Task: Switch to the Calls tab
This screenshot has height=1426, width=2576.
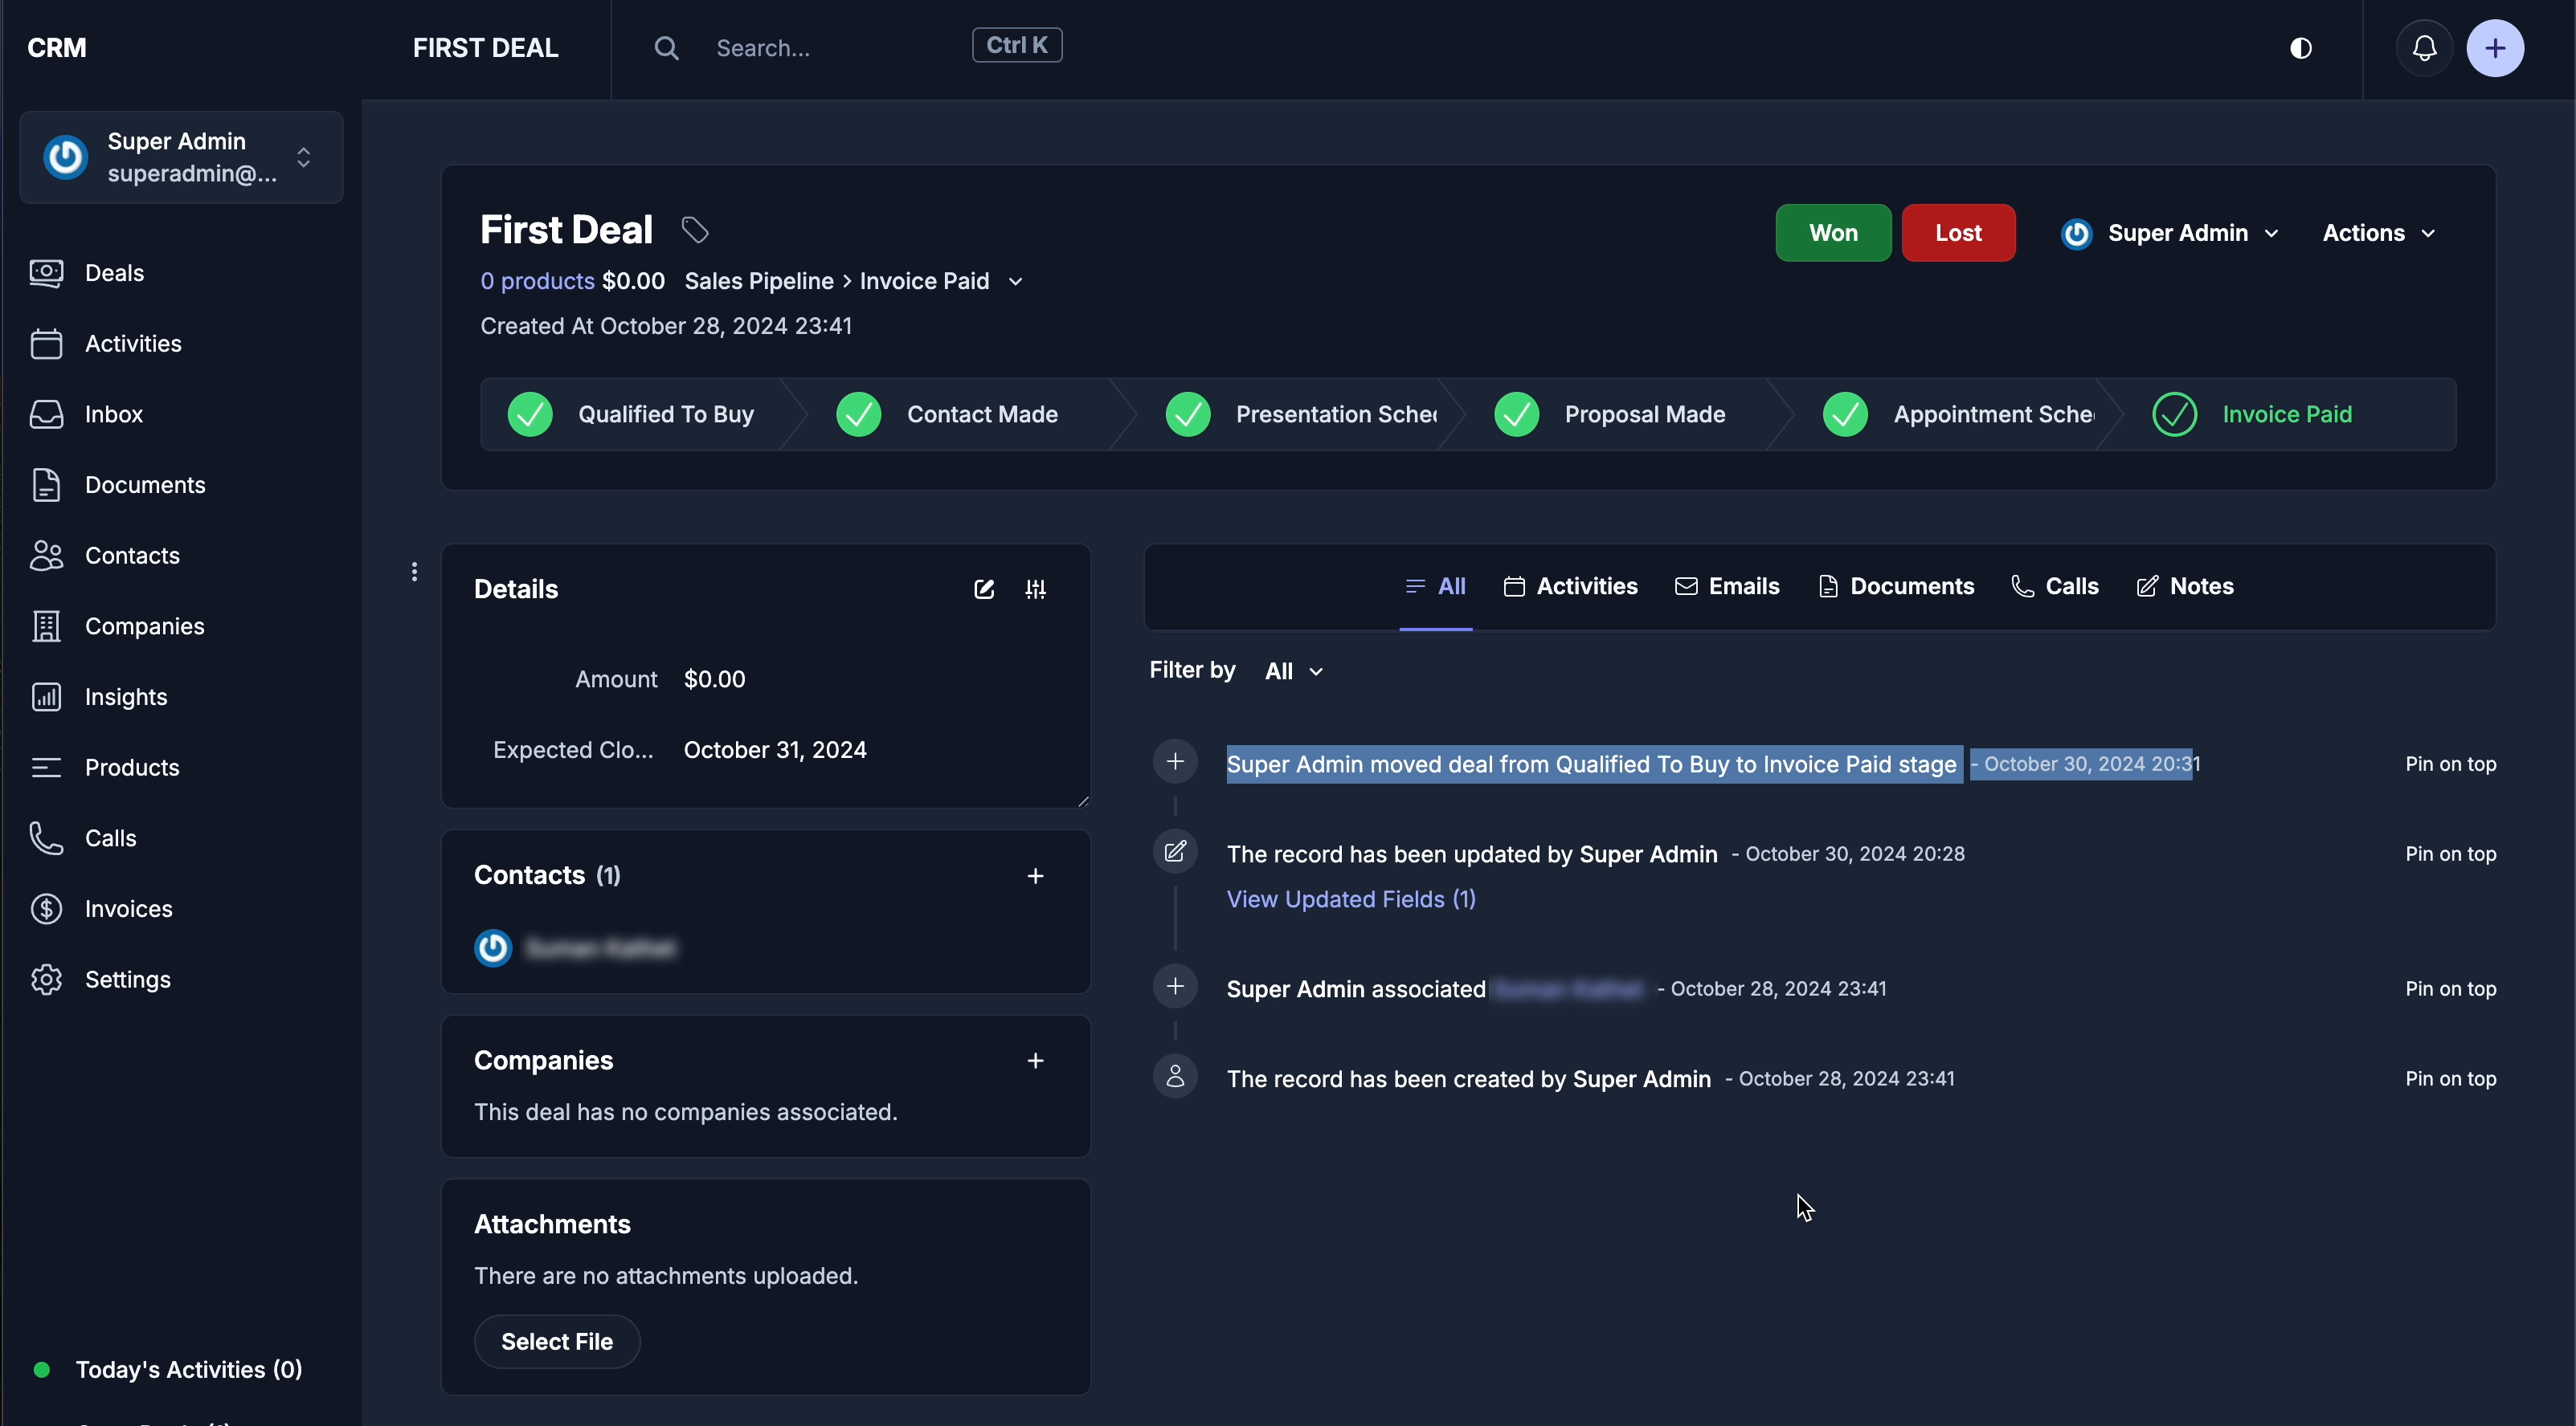Action: [x=2055, y=587]
